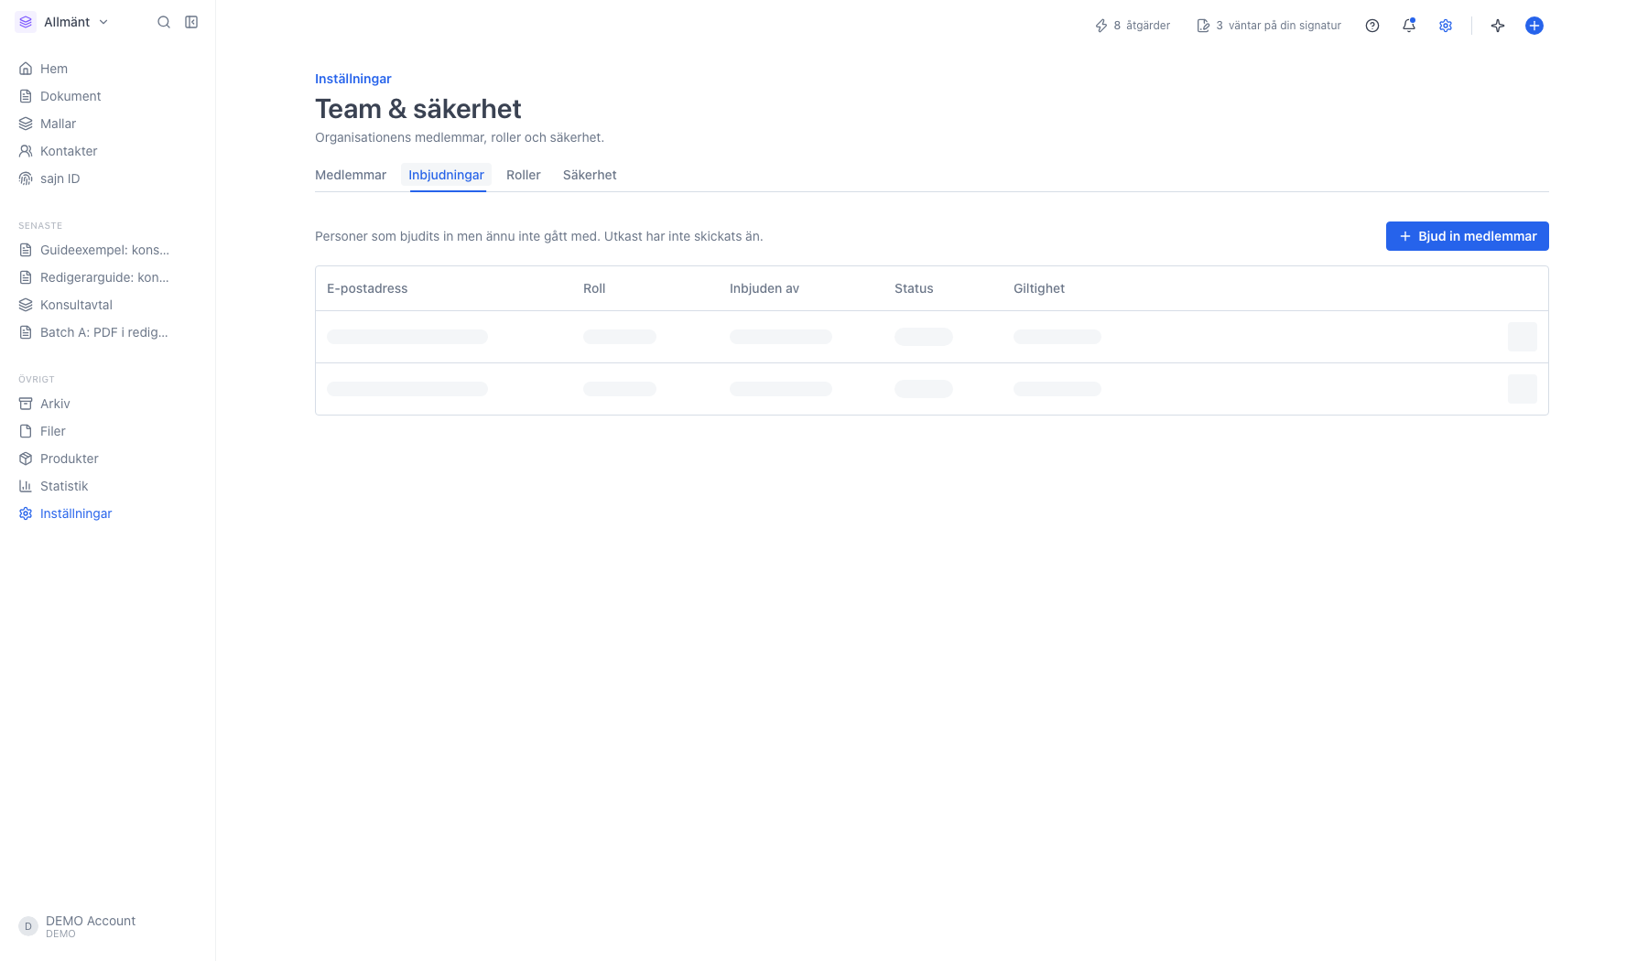This screenshot has height=961, width=1648.
Task: Switch to the Säkerhet tab
Action: click(x=590, y=175)
